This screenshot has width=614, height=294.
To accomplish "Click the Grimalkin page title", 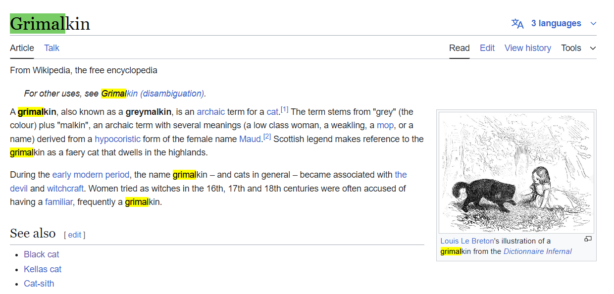I will pyautogui.click(x=50, y=24).
